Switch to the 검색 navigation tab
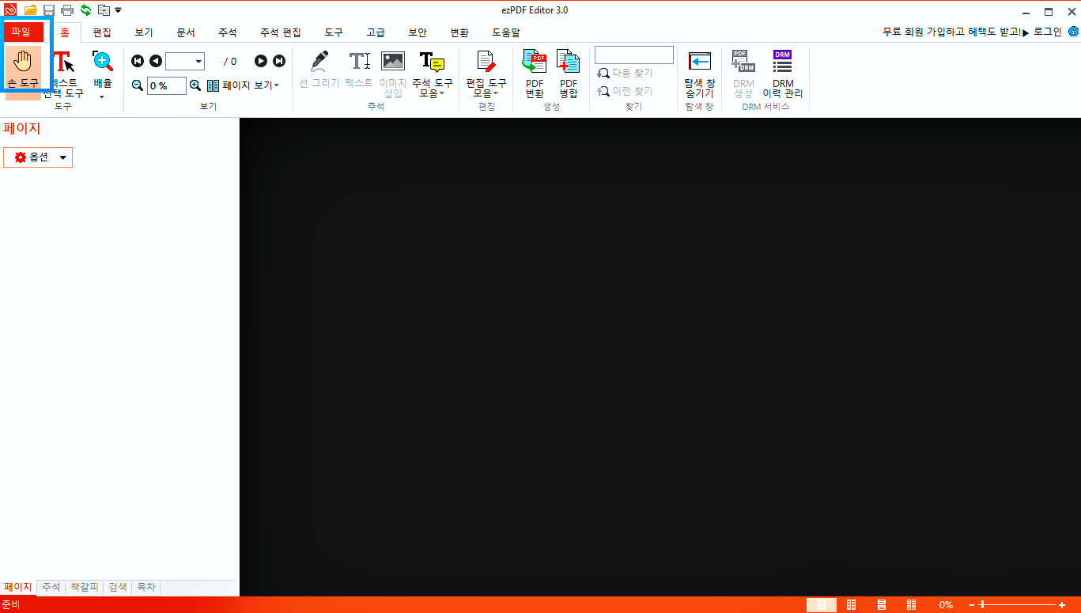Image resolution: width=1081 pixels, height=613 pixels. tap(118, 587)
